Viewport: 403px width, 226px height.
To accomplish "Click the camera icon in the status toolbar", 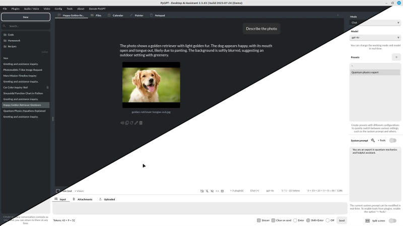I will [x=202, y=191].
